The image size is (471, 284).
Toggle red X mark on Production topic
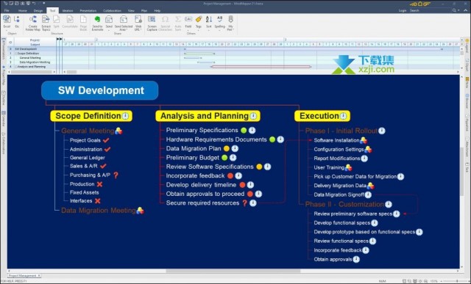(x=100, y=184)
